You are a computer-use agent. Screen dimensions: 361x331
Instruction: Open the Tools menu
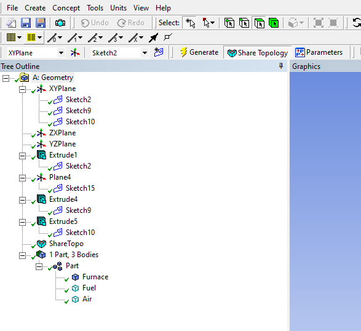point(95,8)
